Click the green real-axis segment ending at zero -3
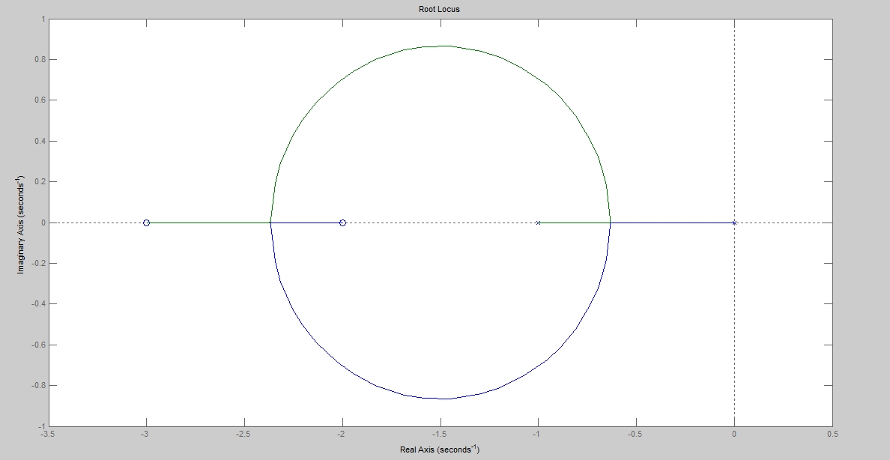890x460 pixels. [208, 223]
